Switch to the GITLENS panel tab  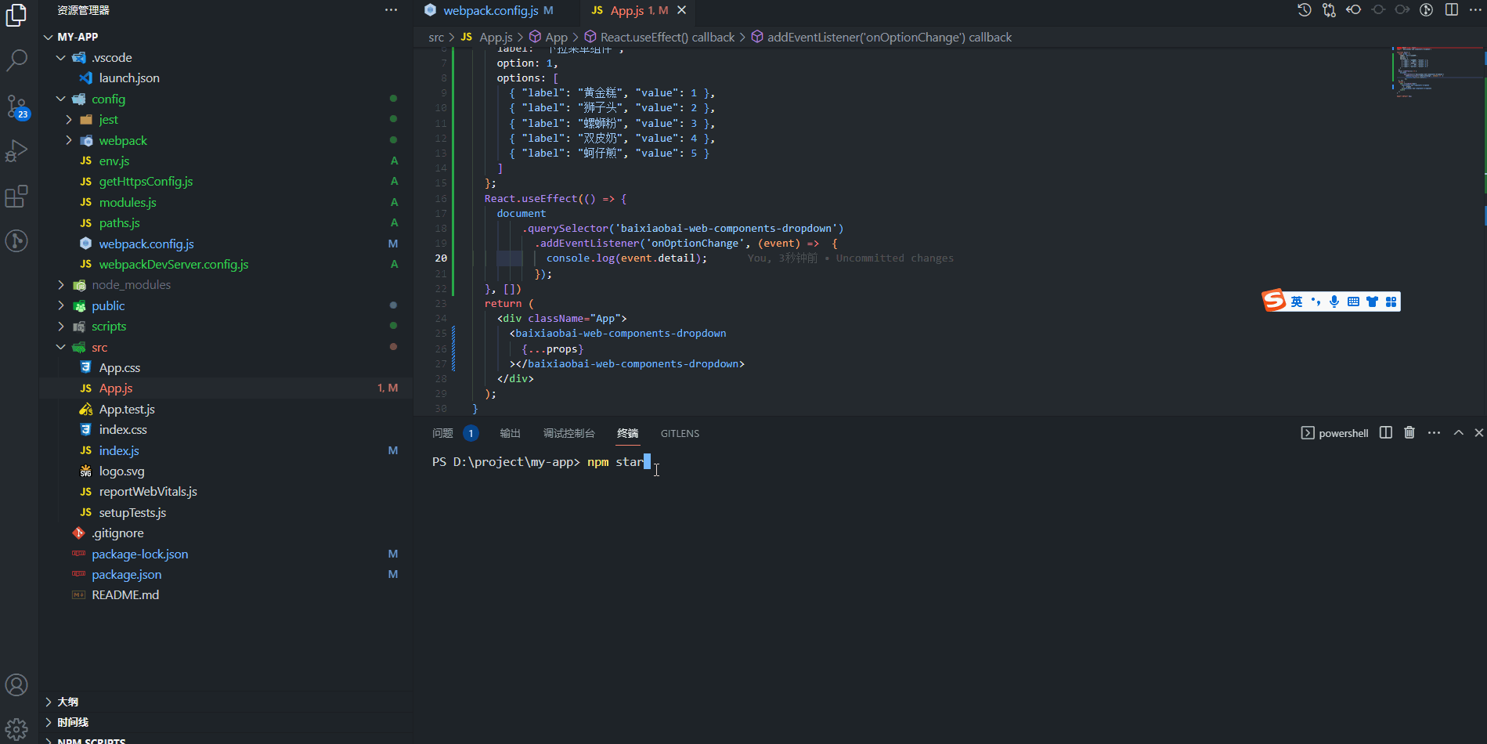pyautogui.click(x=679, y=433)
